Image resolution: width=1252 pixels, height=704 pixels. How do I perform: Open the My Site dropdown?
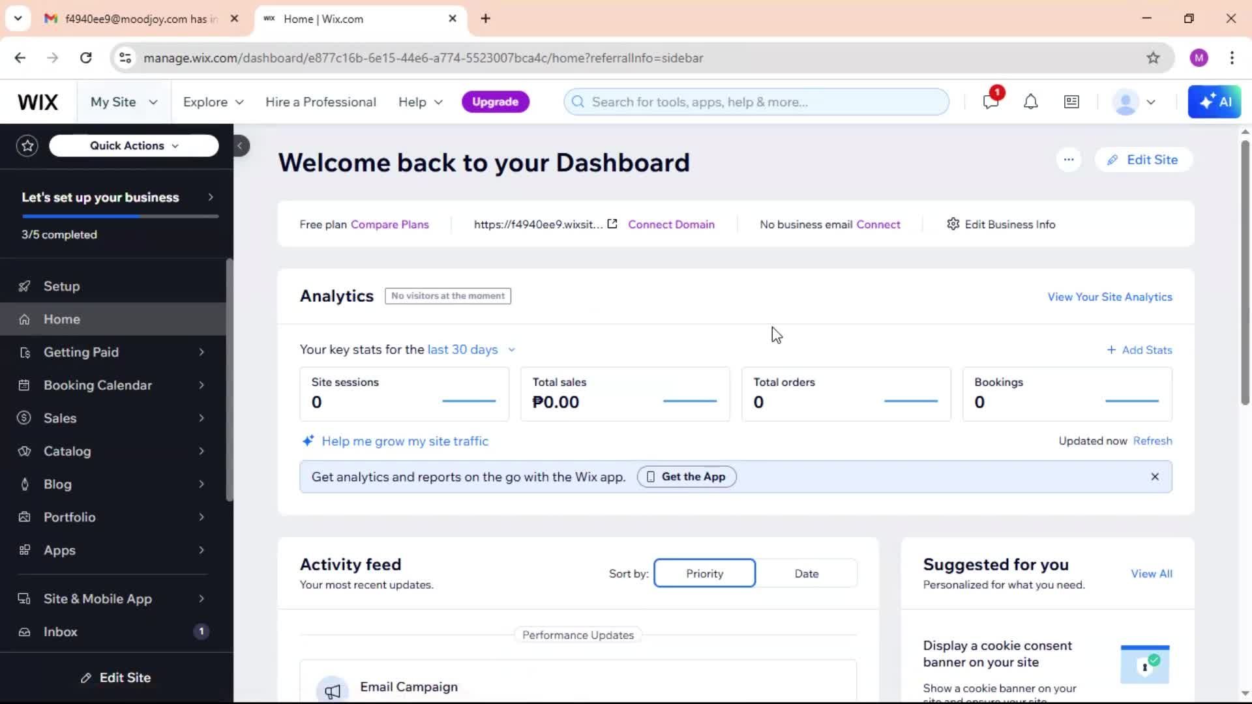(124, 102)
